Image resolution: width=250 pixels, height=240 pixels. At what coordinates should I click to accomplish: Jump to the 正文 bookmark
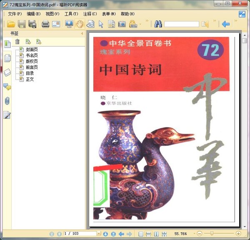pos(30,79)
